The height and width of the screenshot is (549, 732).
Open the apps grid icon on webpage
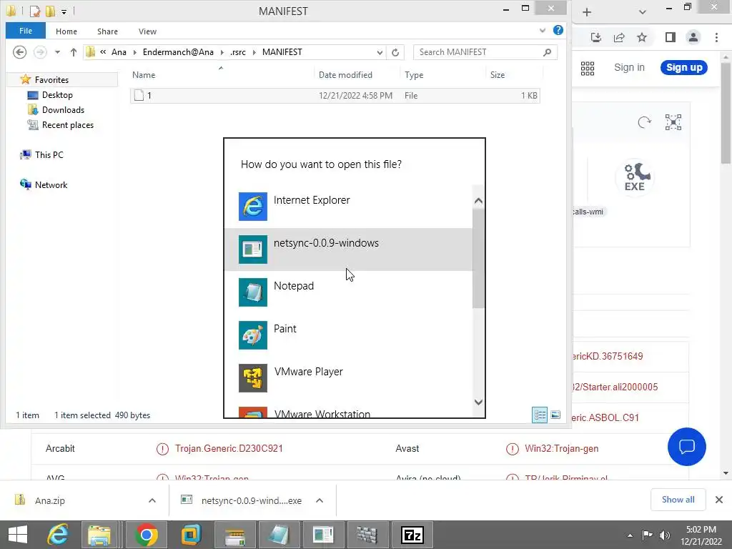pos(588,68)
